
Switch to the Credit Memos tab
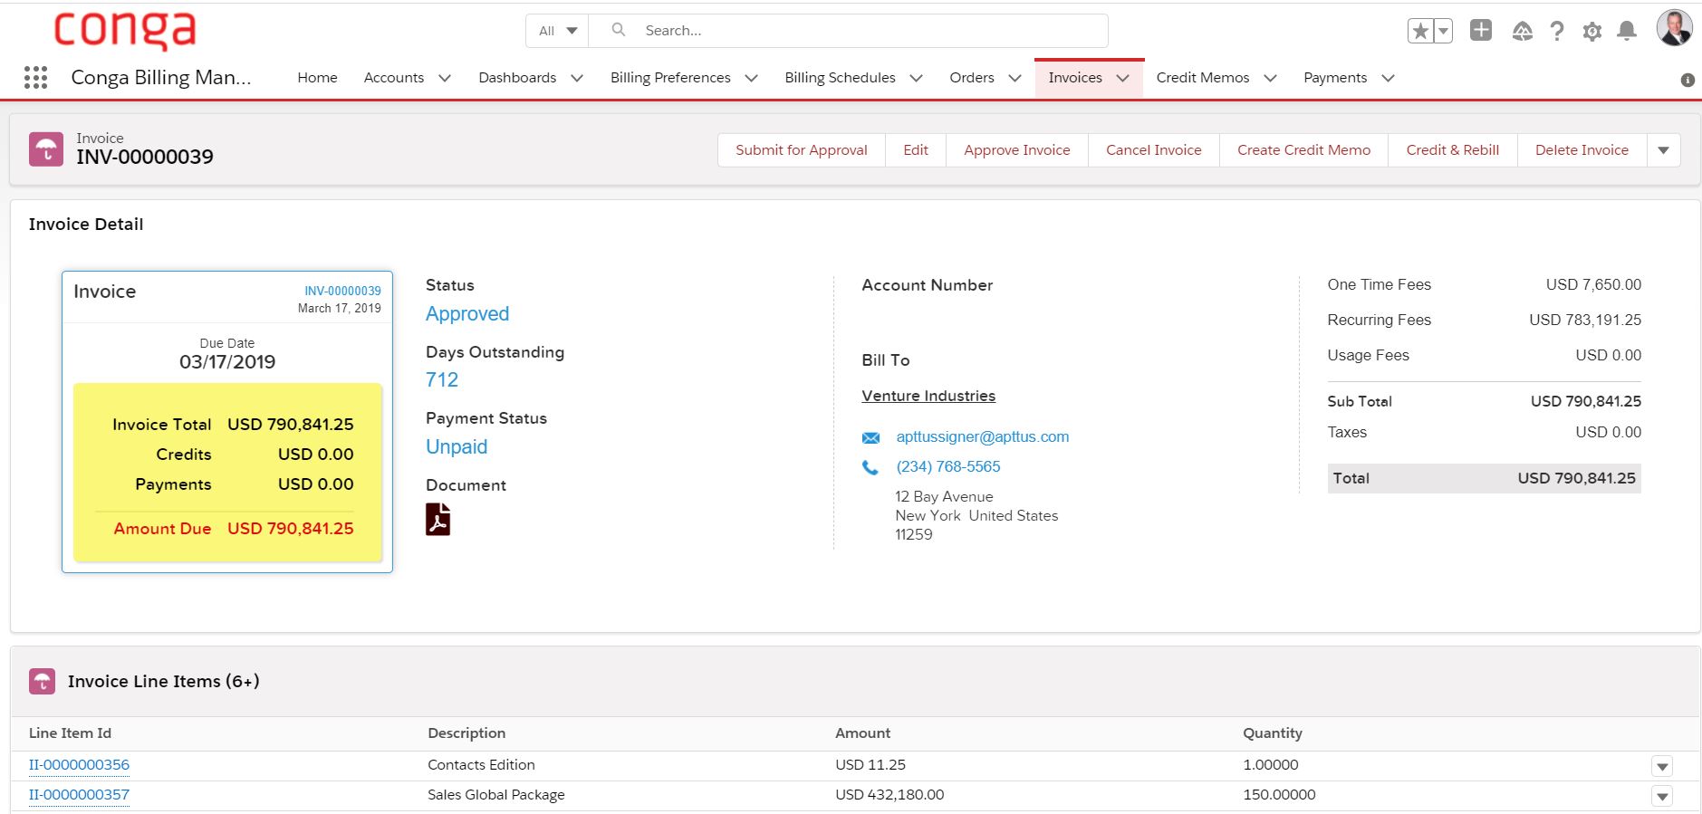tap(1202, 78)
